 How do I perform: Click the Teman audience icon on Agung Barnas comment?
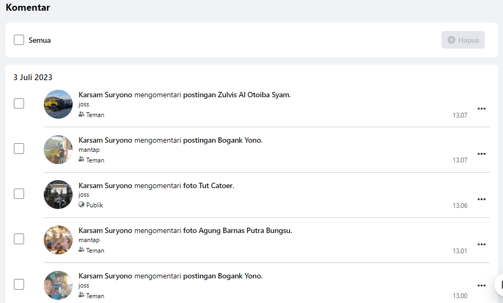pyautogui.click(x=82, y=250)
